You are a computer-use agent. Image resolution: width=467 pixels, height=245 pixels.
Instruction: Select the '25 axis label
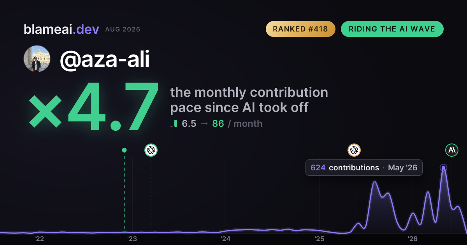click(x=319, y=239)
